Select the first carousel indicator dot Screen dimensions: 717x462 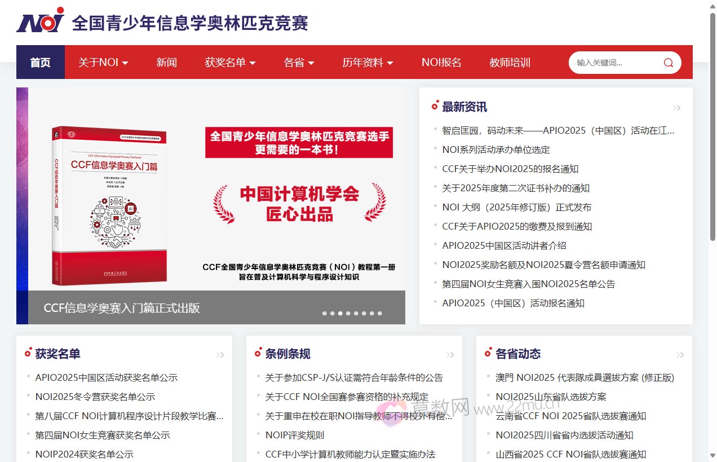point(325,313)
